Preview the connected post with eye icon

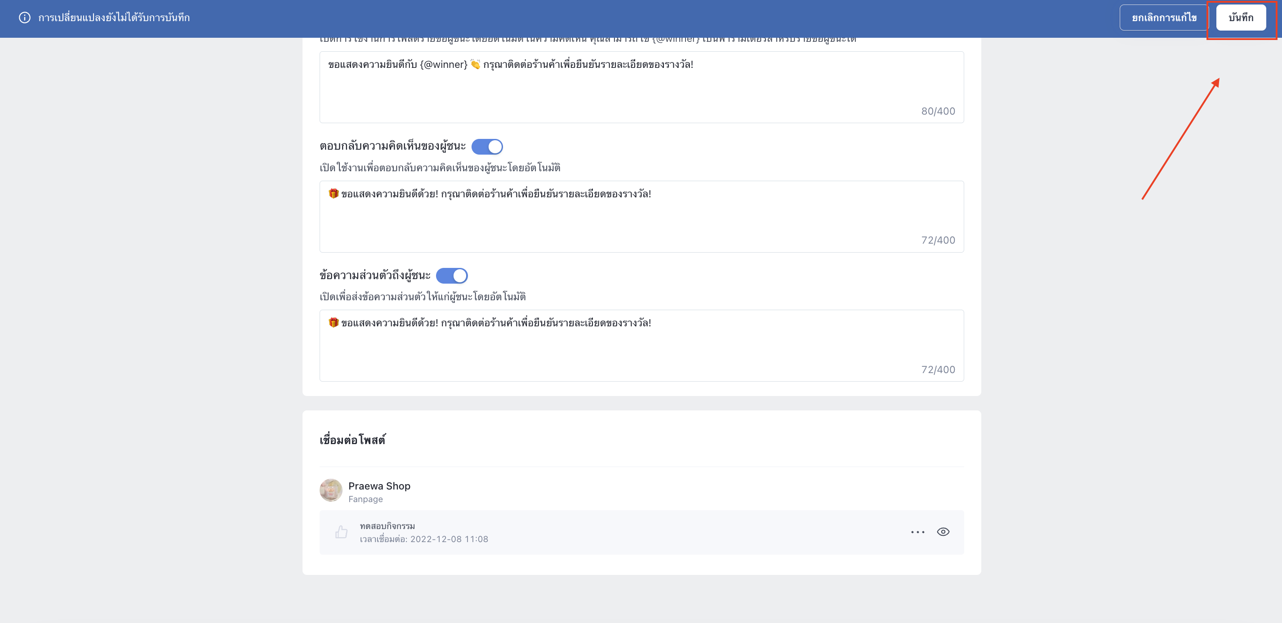(943, 532)
